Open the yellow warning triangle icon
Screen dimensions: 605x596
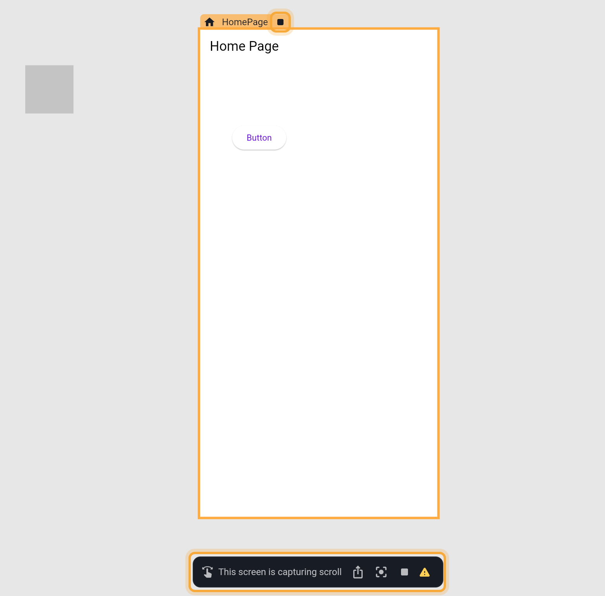coord(425,572)
